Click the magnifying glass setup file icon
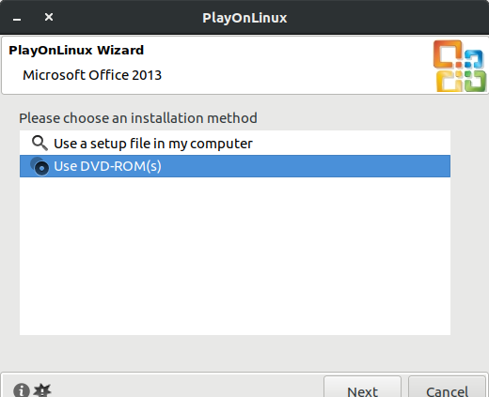 39,144
